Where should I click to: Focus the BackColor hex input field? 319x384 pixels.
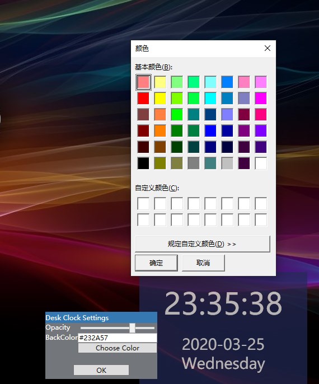pos(118,338)
